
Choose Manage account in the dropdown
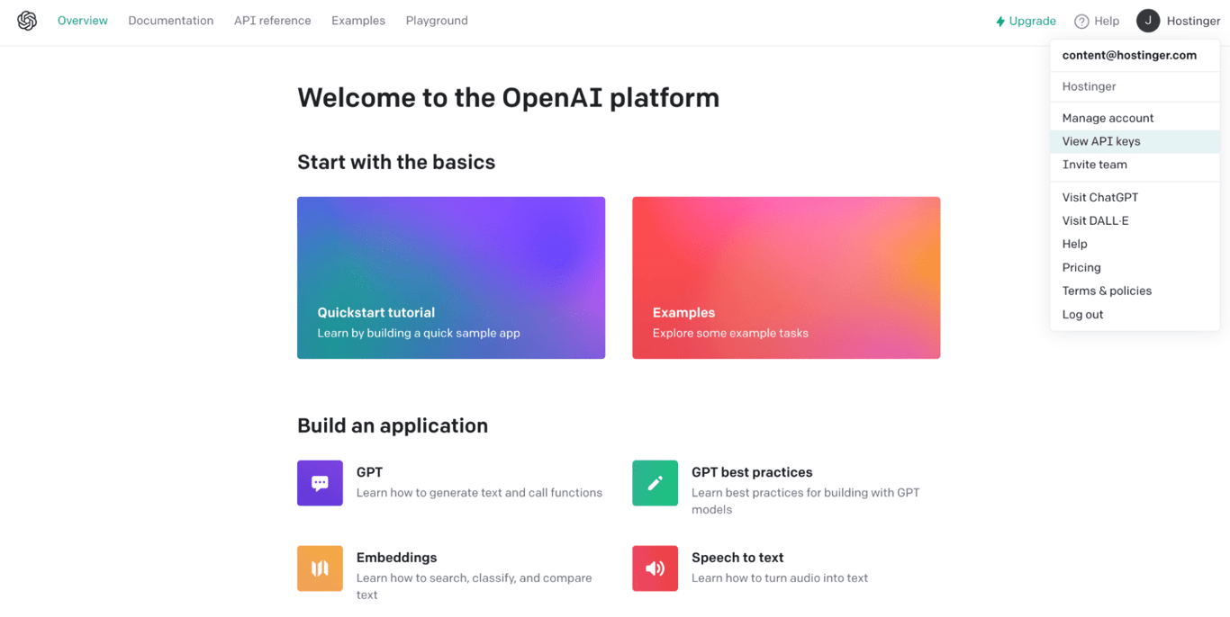pyautogui.click(x=1107, y=118)
